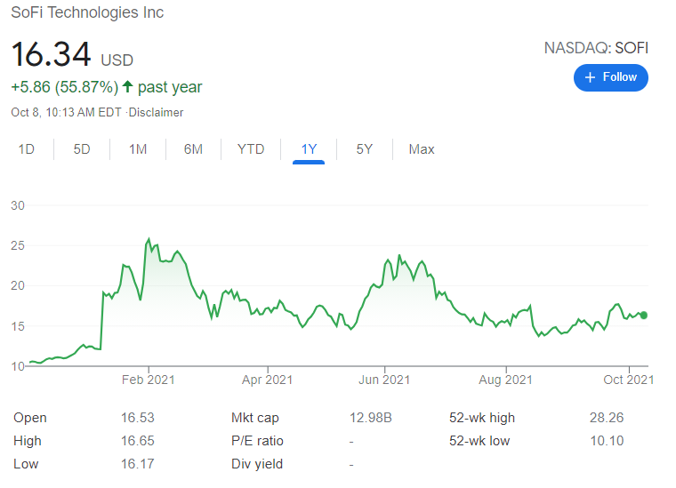Open the Disclaimer link
676x488 pixels.
[156, 113]
